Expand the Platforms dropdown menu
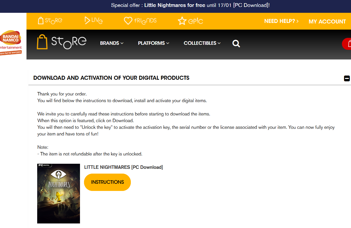The height and width of the screenshot is (228, 351). point(154,43)
